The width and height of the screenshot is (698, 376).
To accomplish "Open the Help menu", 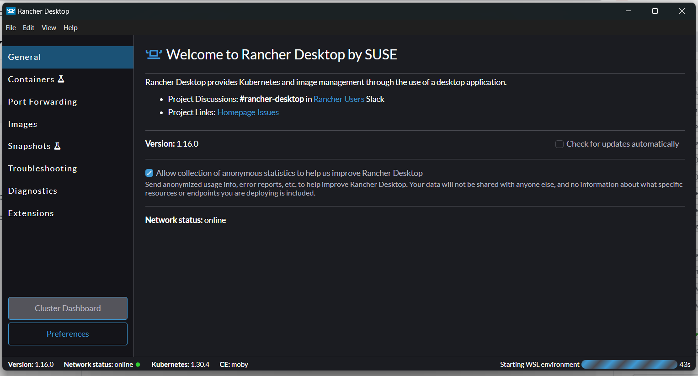I will click(x=70, y=28).
